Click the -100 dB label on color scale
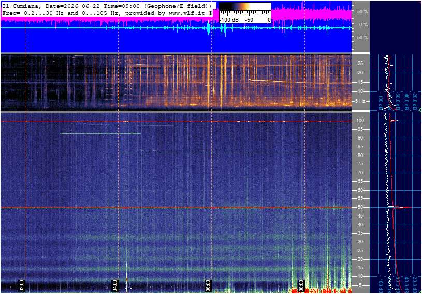The width and height of the screenshot is (422, 294). [x=229, y=20]
